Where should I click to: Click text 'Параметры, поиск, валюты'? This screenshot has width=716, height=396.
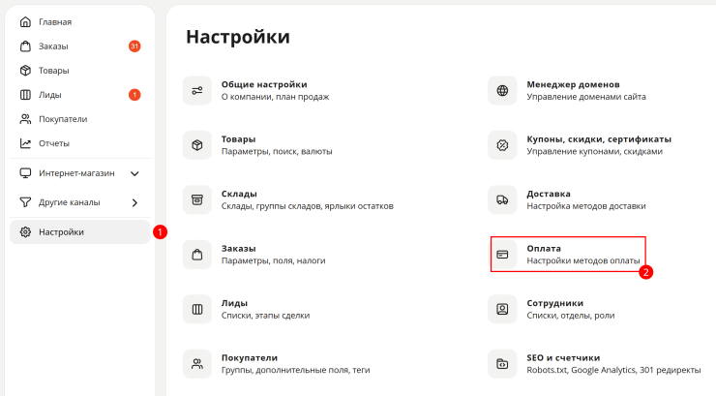coord(277,152)
